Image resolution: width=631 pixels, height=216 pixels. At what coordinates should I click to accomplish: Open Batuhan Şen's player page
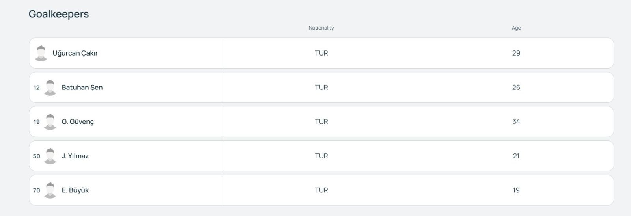pyautogui.click(x=82, y=88)
